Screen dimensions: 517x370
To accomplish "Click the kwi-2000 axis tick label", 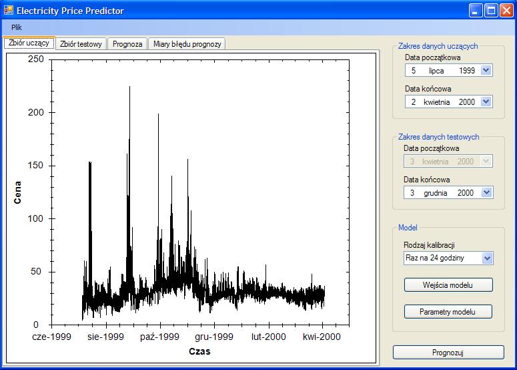I will pyautogui.click(x=322, y=337).
